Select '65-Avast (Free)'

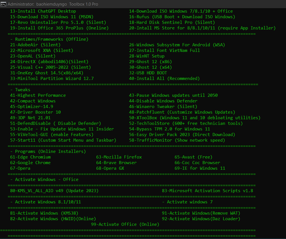pyautogui.click(x=193, y=157)
